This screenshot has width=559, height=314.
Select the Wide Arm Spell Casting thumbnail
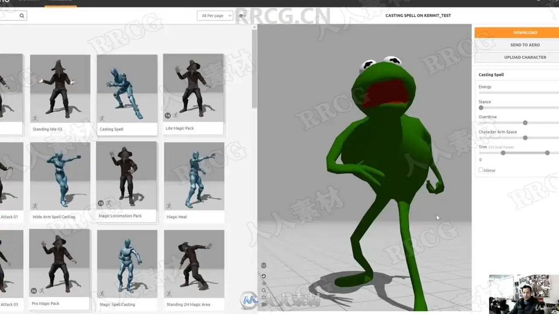tap(60, 176)
